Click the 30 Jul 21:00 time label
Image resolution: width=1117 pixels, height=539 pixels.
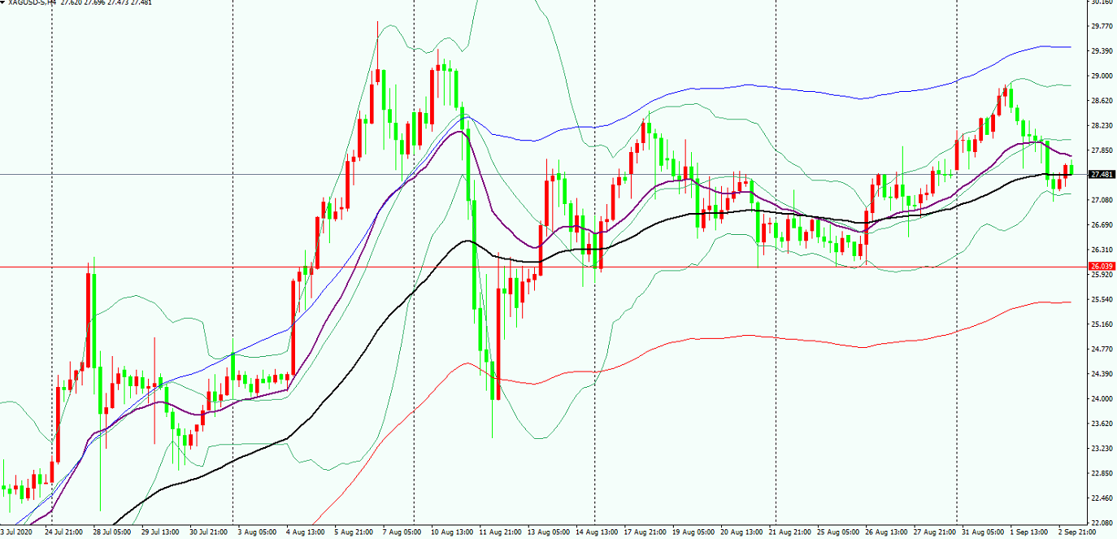tap(208, 532)
